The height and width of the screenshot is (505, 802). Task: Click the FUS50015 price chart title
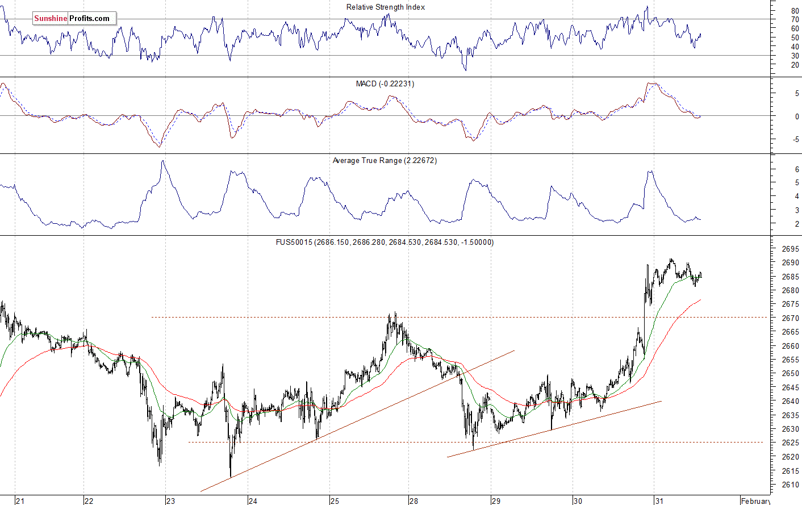[x=385, y=242]
